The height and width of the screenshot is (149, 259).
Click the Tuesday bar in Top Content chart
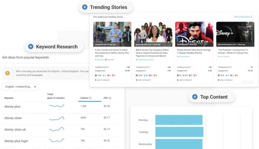pyautogui.click(x=179, y=132)
